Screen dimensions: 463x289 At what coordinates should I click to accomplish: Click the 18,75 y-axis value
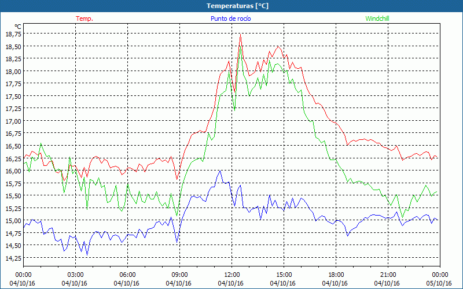tap(13, 34)
